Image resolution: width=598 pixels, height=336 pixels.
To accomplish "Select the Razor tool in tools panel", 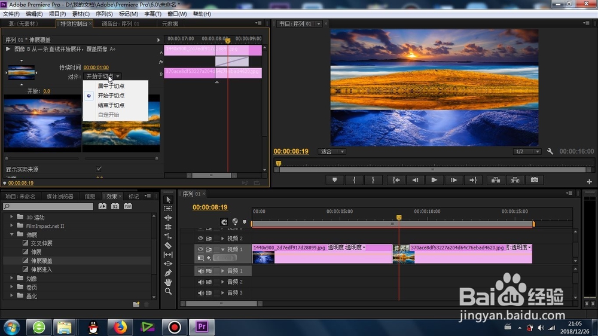I will [168, 245].
